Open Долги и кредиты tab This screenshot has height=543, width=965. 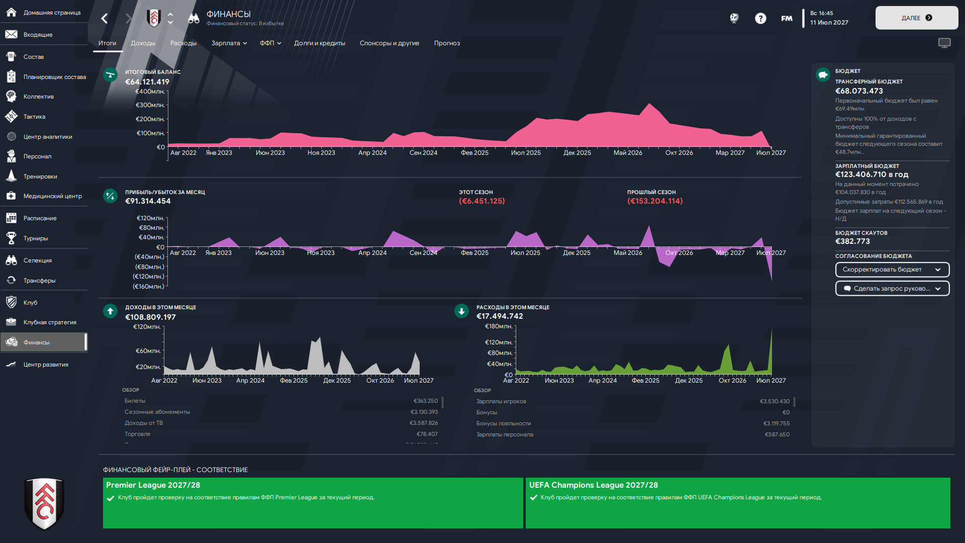point(320,43)
